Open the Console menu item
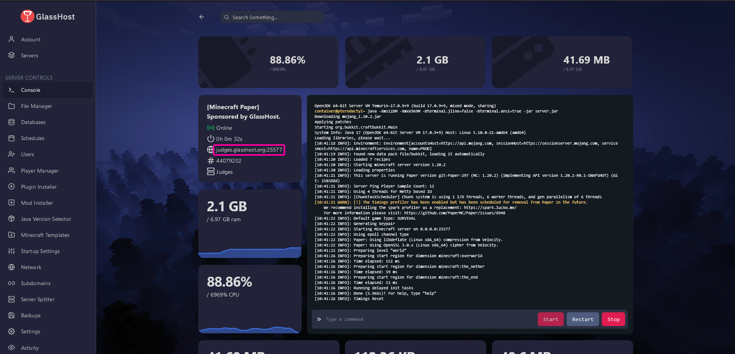Viewport: 735px width, 354px height. pyautogui.click(x=31, y=90)
